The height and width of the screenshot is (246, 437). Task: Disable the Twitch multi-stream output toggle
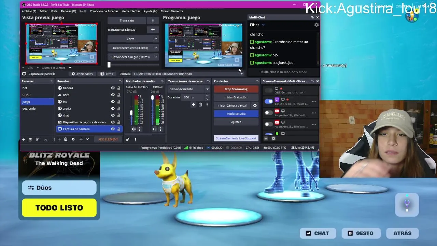point(269,101)
